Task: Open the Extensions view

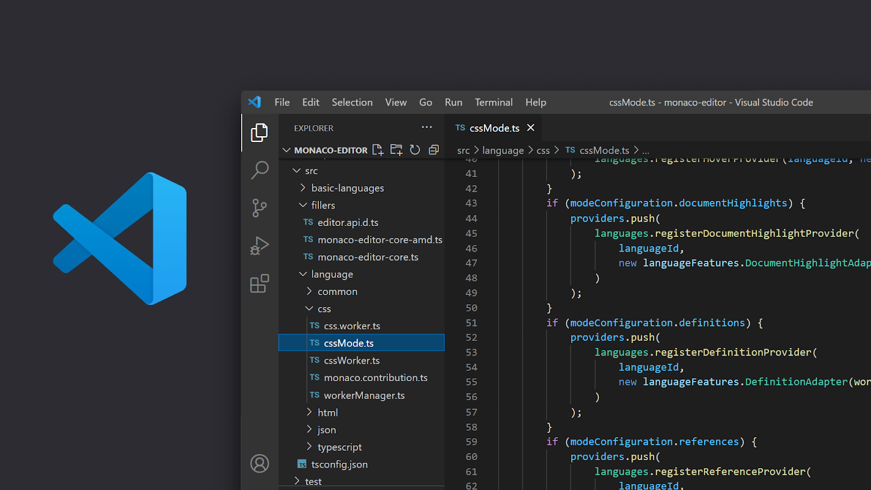Action: click(x=260, y=284)
